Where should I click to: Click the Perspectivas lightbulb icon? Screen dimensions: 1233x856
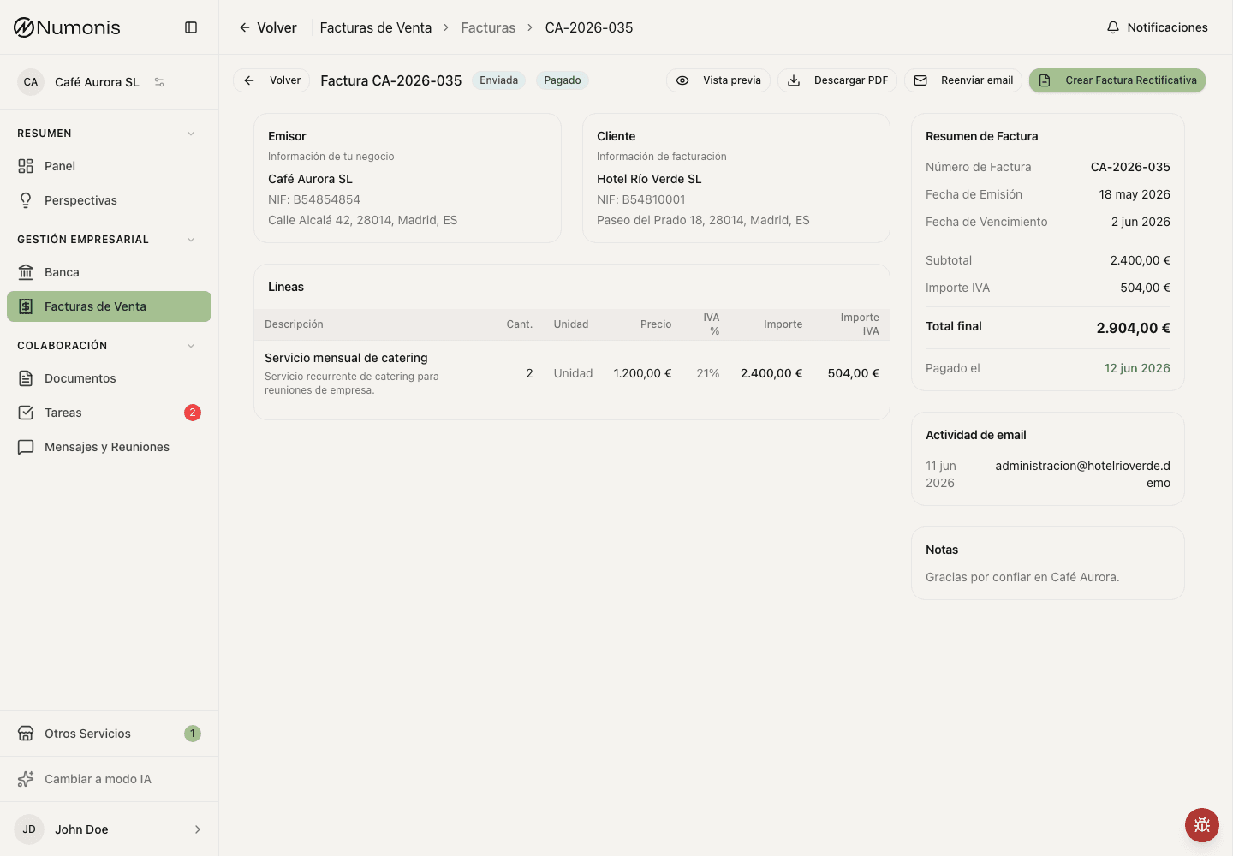(x=26, y=200)
